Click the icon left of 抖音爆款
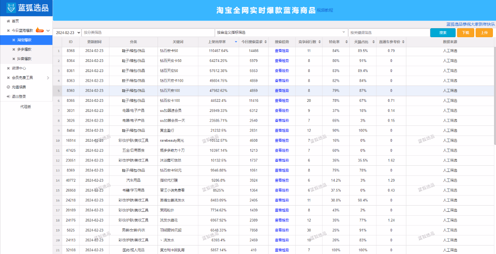The width and height of the screenshot is (496, 254). pos(14,59)
